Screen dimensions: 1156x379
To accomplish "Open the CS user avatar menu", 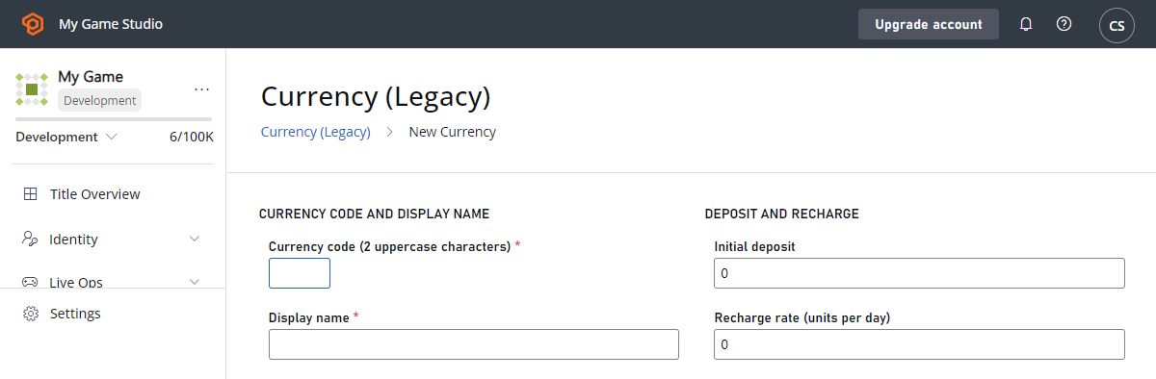I will point(1117,25).
